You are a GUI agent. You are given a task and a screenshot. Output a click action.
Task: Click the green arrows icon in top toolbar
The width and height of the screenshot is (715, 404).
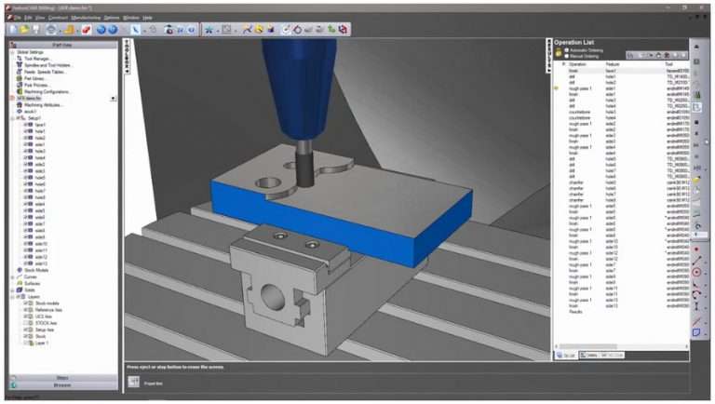click(x=331, y=30)
